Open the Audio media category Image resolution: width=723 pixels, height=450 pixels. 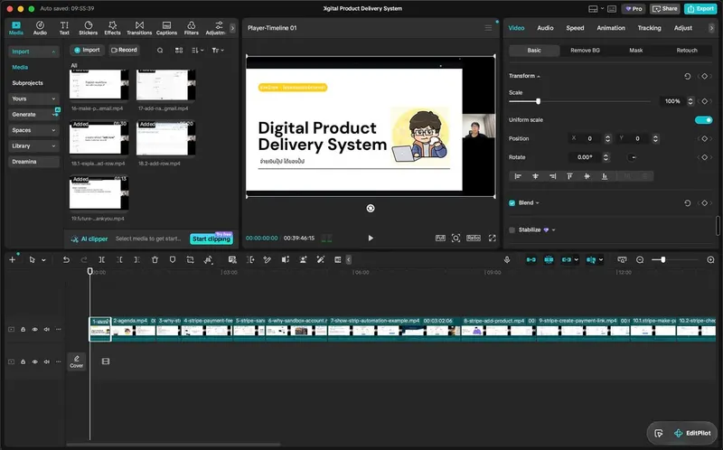pos(40,28)
